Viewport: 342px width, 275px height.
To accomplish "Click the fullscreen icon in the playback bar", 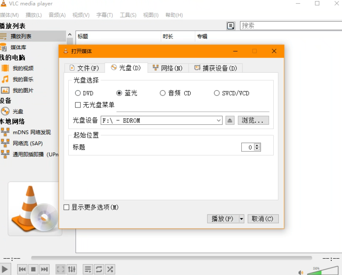I will [60, 269].
